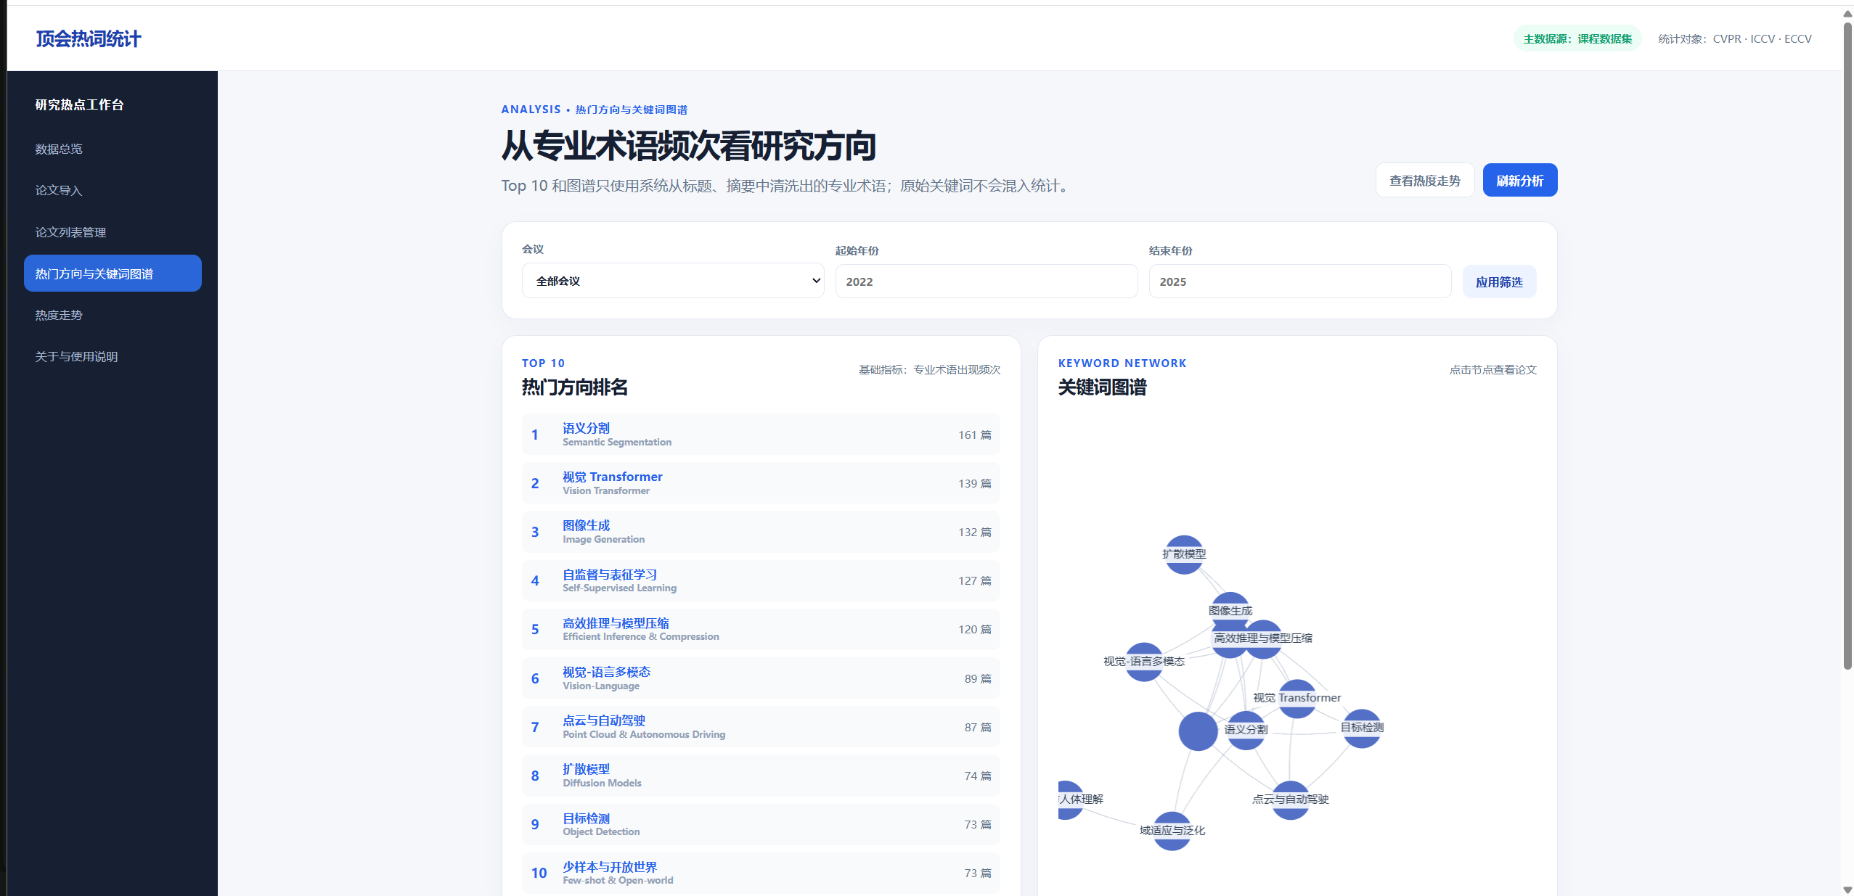This screenshot has height=896, width=1854.
Task: Open the 数据总览 sidebar page
Action: pos(113,149)
